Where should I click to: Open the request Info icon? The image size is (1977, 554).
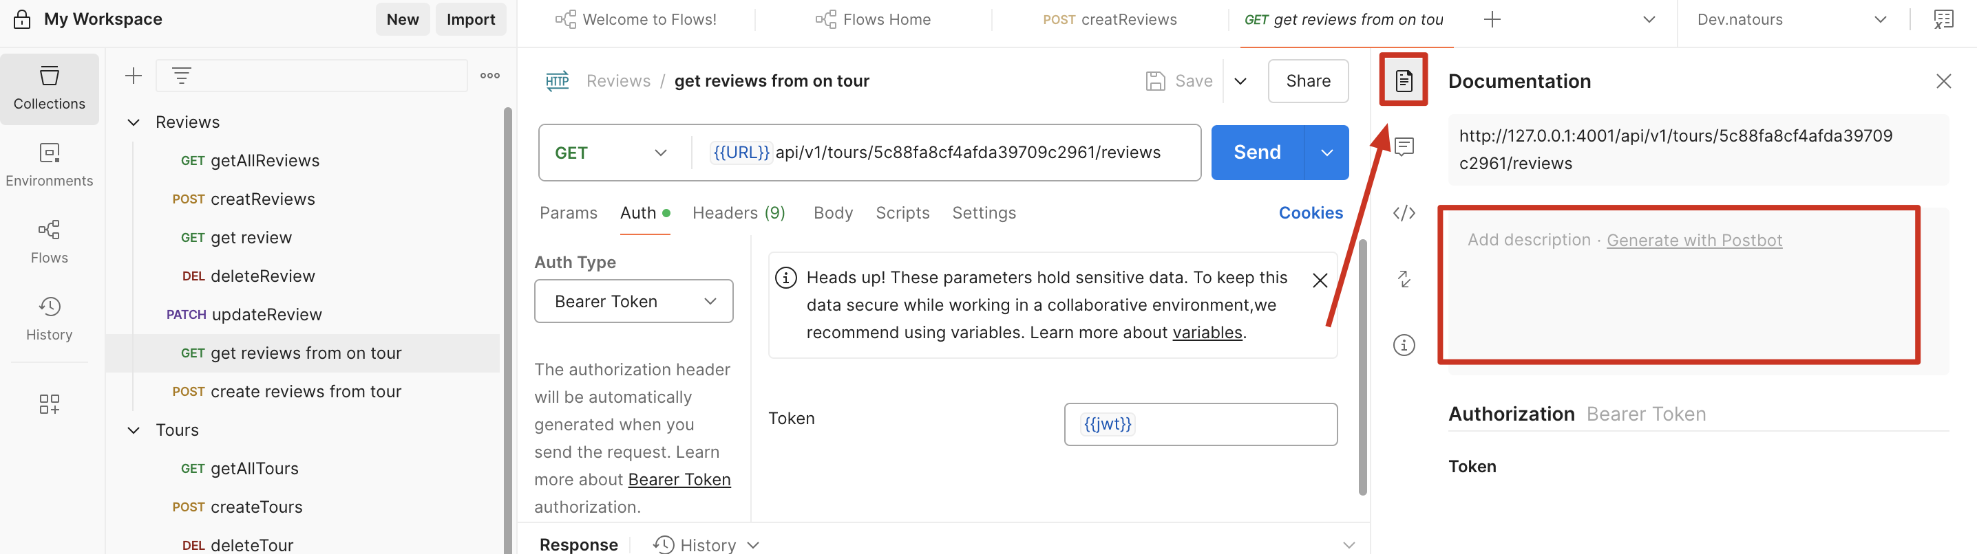pos(1403,346)
